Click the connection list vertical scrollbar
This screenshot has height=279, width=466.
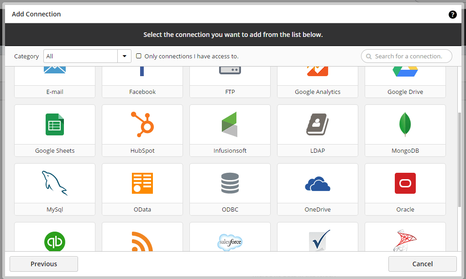[x=460, y=160]
